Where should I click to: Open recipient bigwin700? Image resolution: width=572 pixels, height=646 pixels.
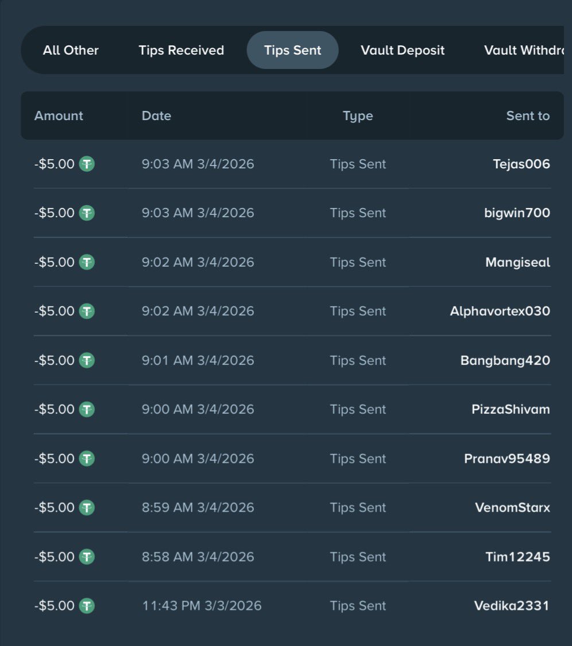[x=517, y=213]
